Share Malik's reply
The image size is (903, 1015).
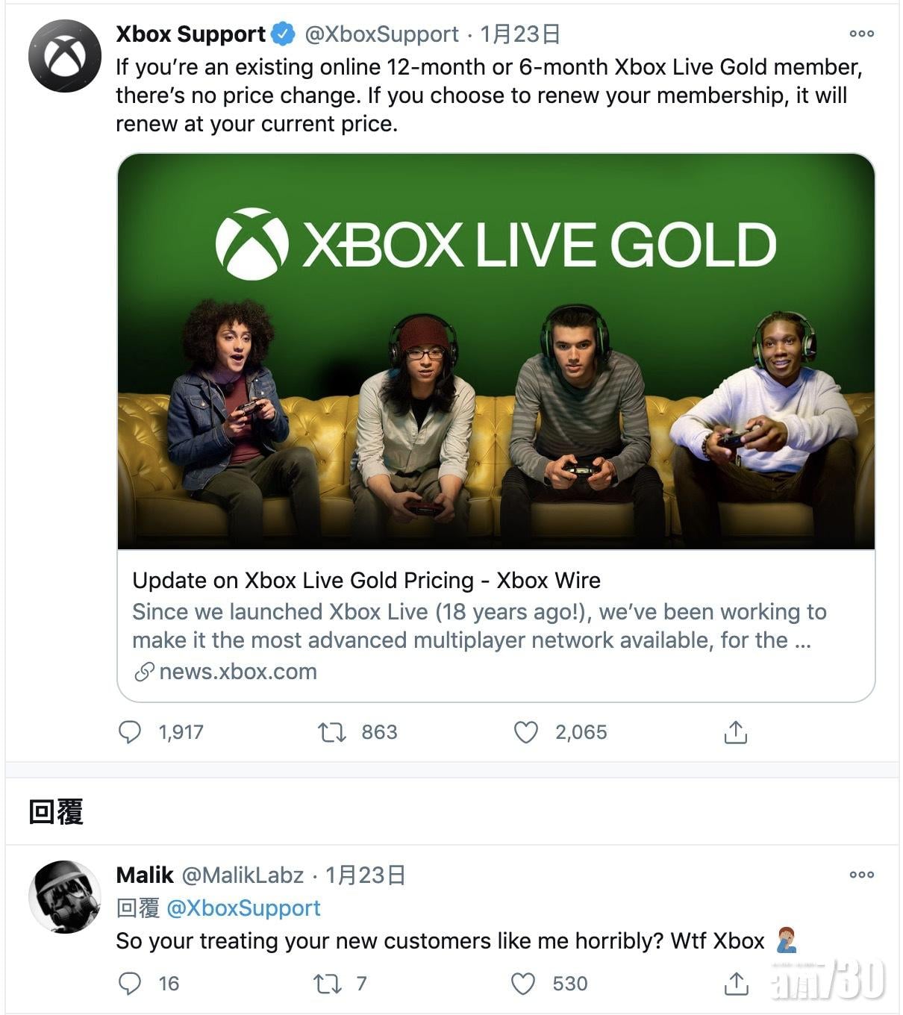736,984
